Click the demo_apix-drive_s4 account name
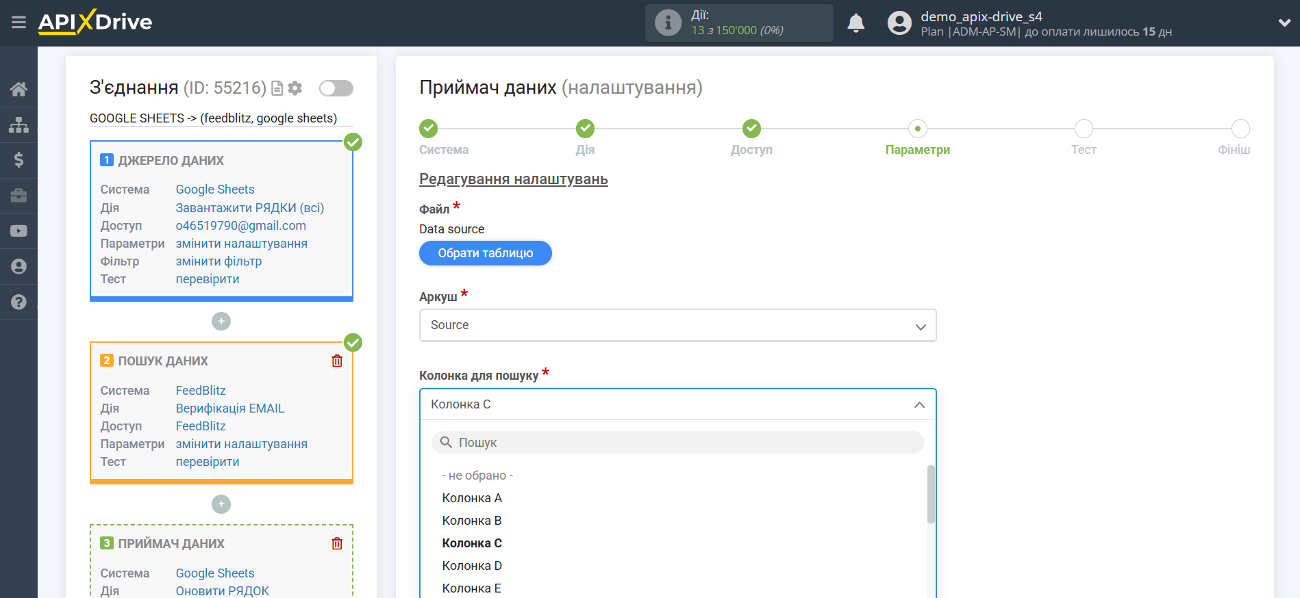This screenshot has width=1300, height=598. (x=982, y=16)
